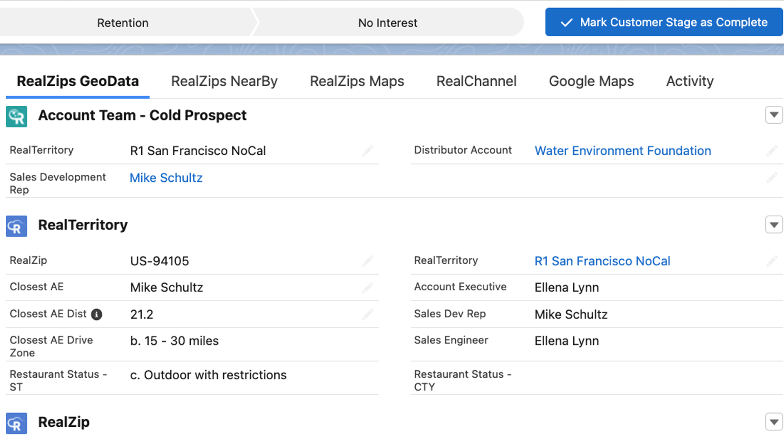Image resolution: width=784 pixels, height=441 pixels.
Task: Click Account Executive value Ellena Lynn
Action: click(567, 287)
